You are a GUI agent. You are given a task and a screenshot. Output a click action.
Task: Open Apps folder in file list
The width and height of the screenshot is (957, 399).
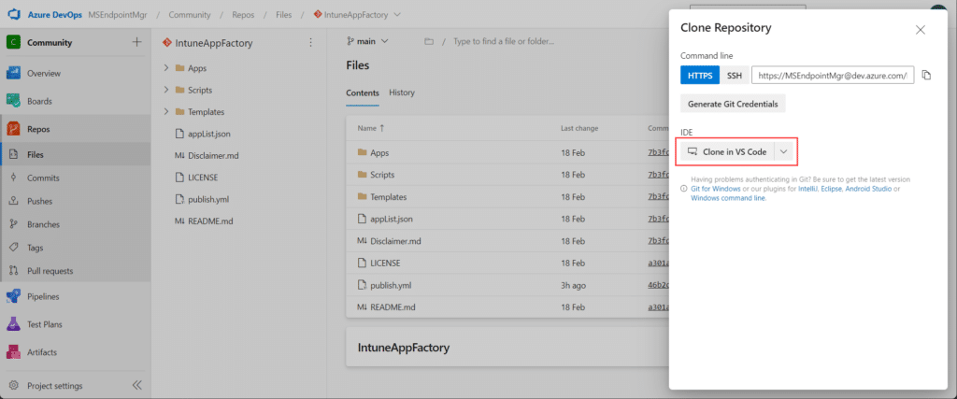pos(379,152)
